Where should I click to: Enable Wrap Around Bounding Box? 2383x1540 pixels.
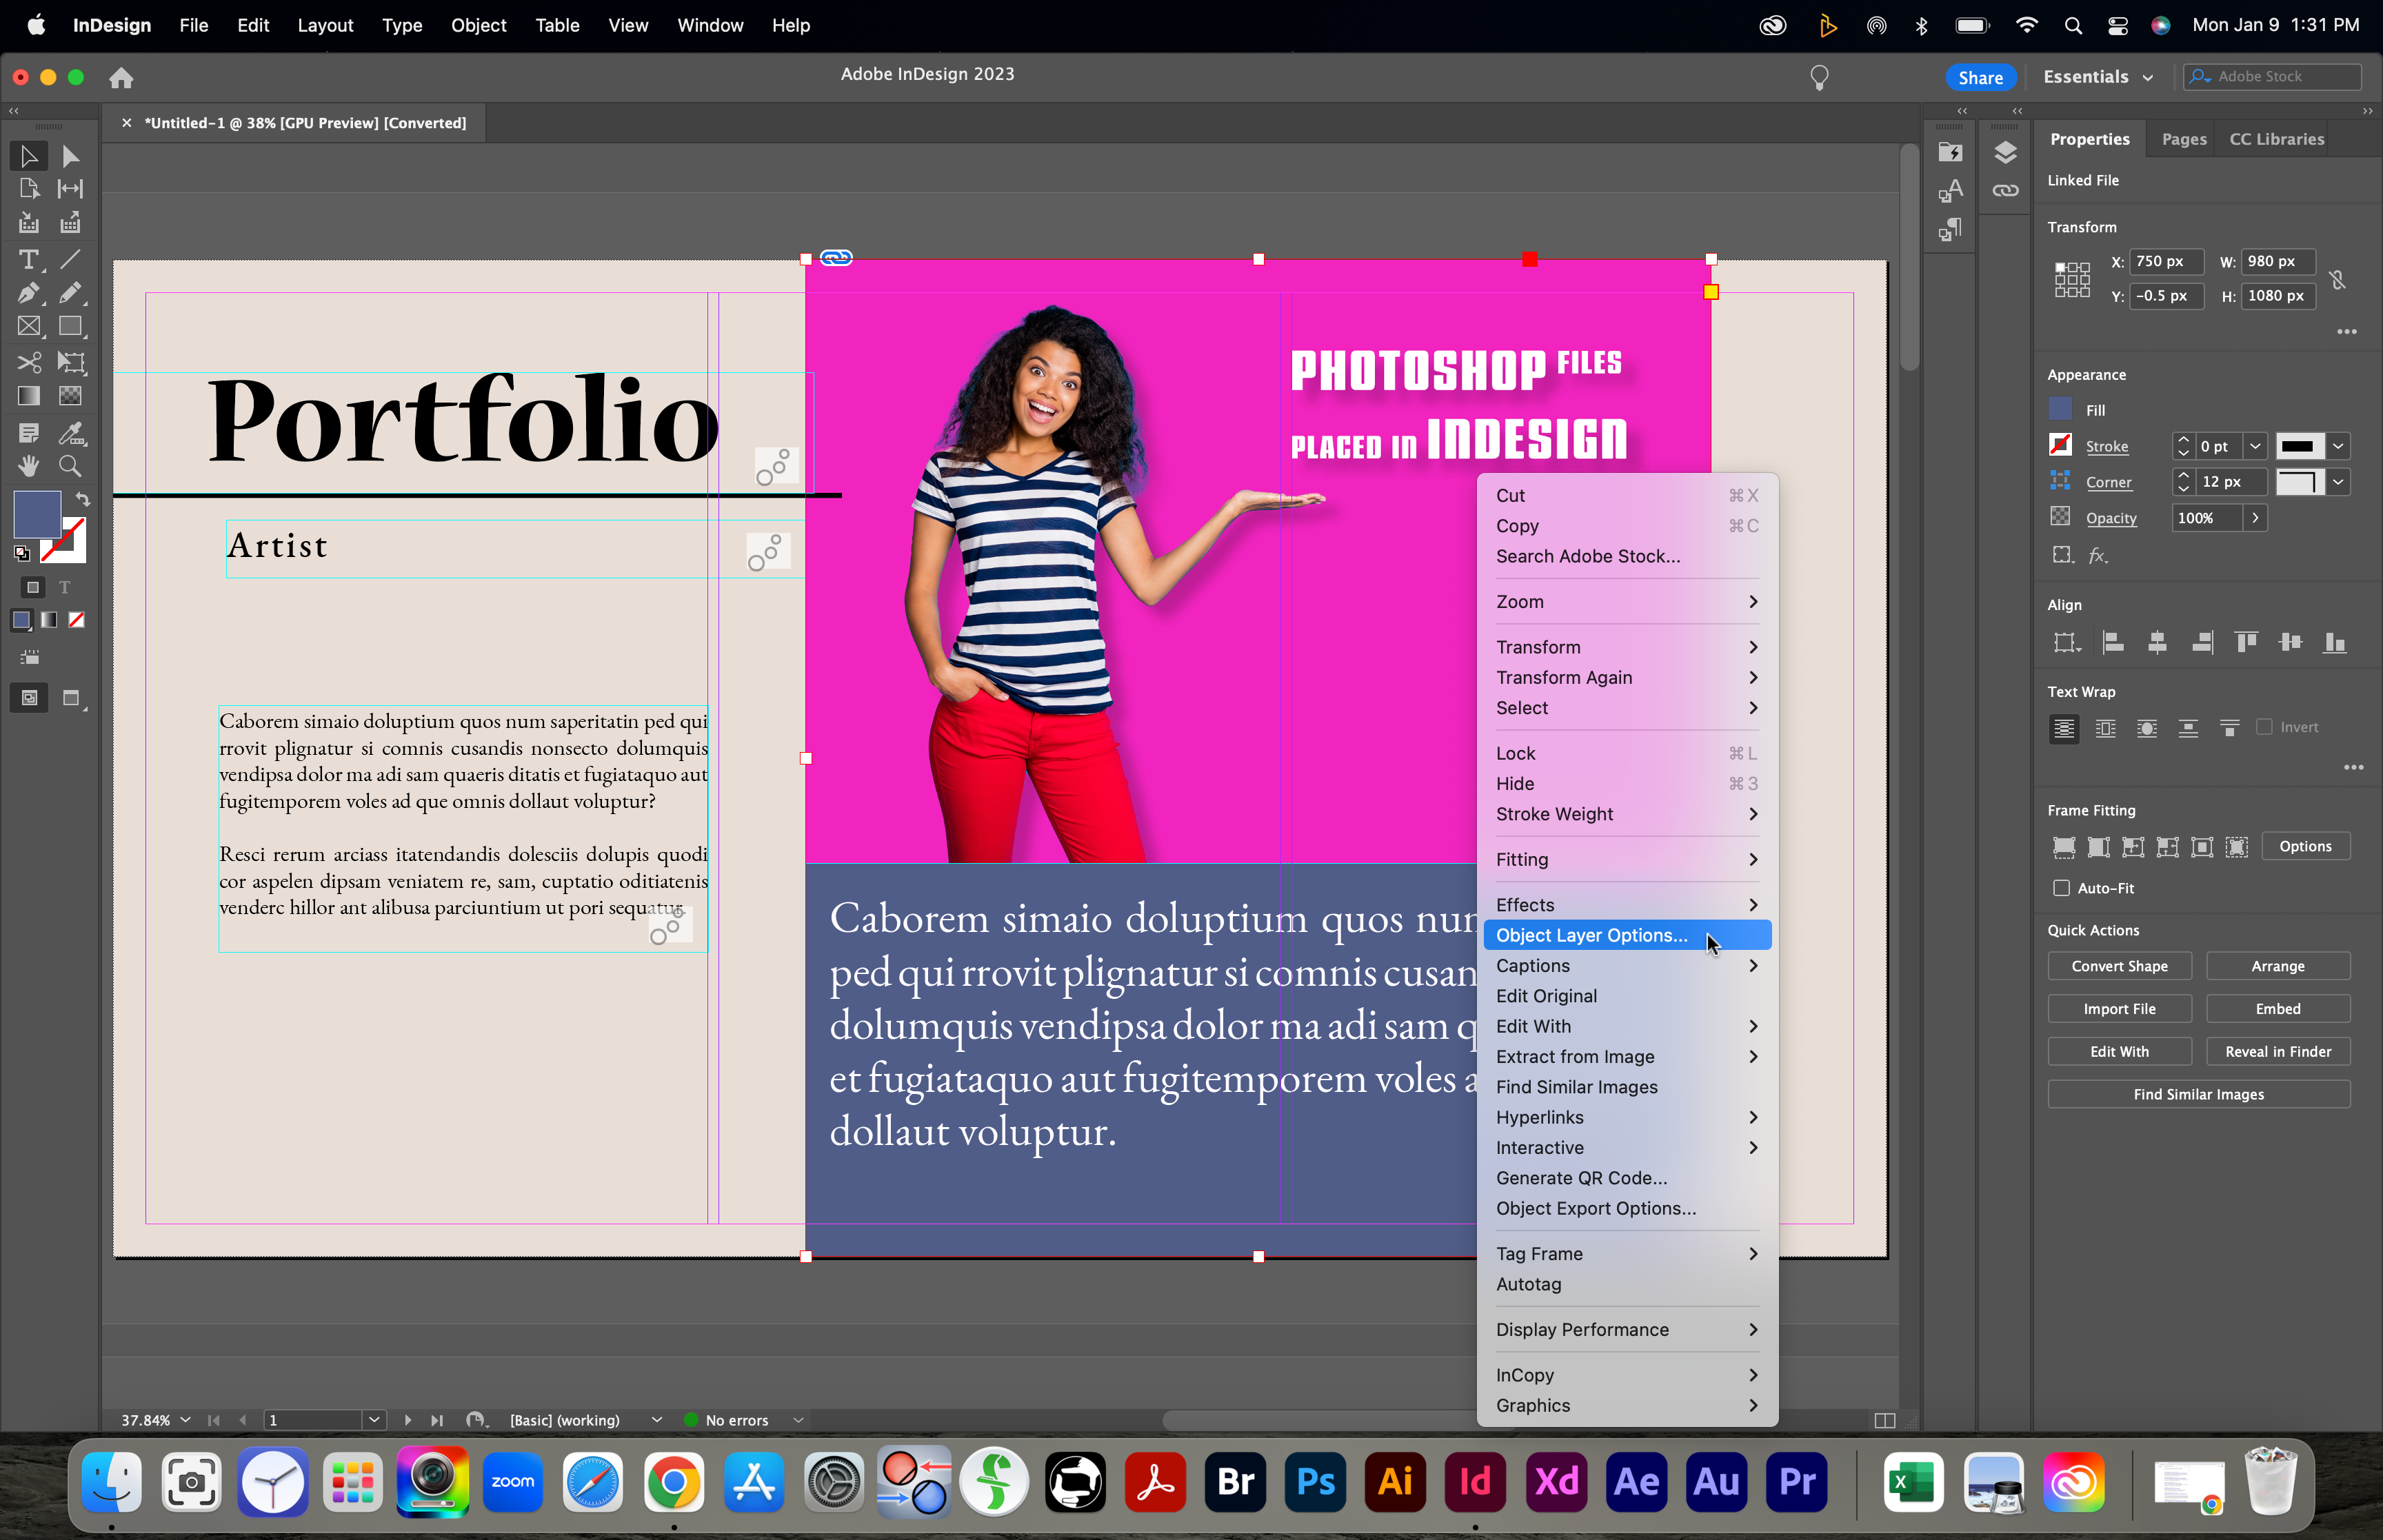coord(2105,728)
